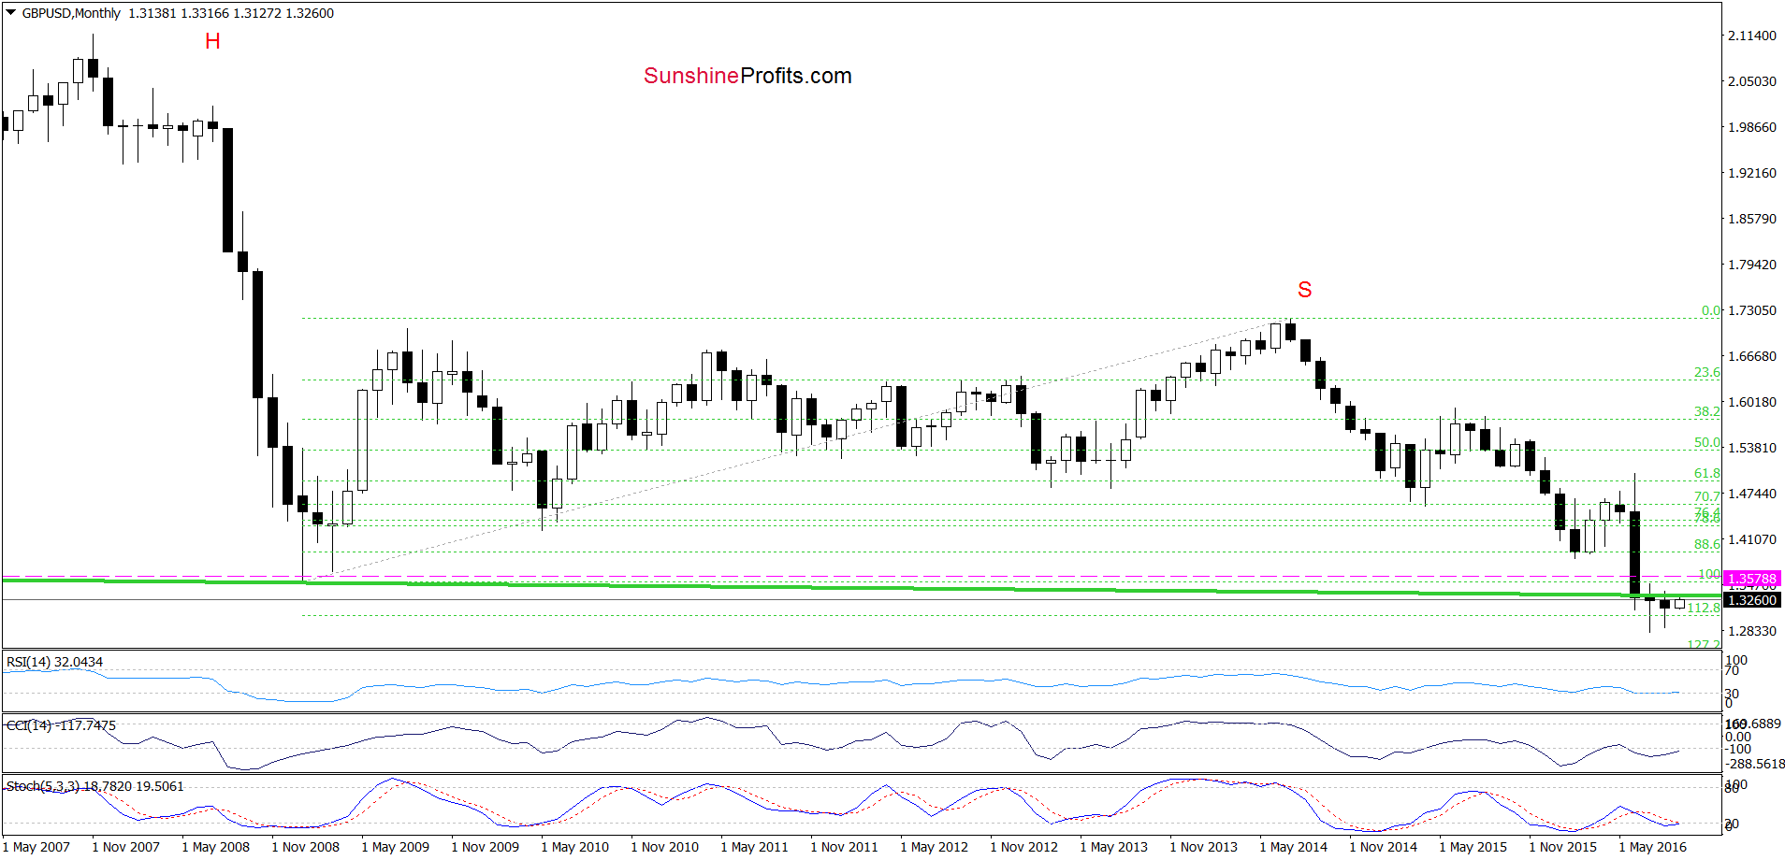This screenshot has width=1785, height=860.
Task: Select the 50.0 Fibonacci level label
Action: (1706, 442)
